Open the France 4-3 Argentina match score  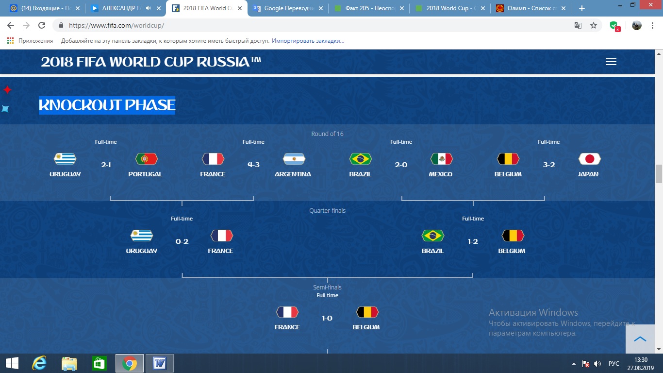pyautogui.click(x=253, y=165)
